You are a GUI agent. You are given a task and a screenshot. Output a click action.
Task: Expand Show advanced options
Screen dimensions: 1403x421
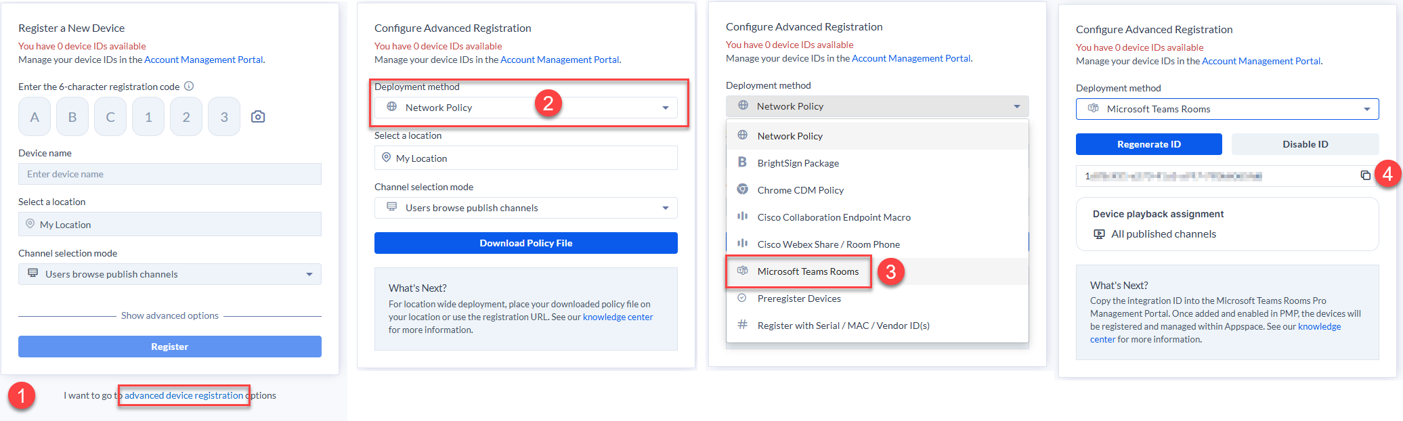tap(169, 315)
